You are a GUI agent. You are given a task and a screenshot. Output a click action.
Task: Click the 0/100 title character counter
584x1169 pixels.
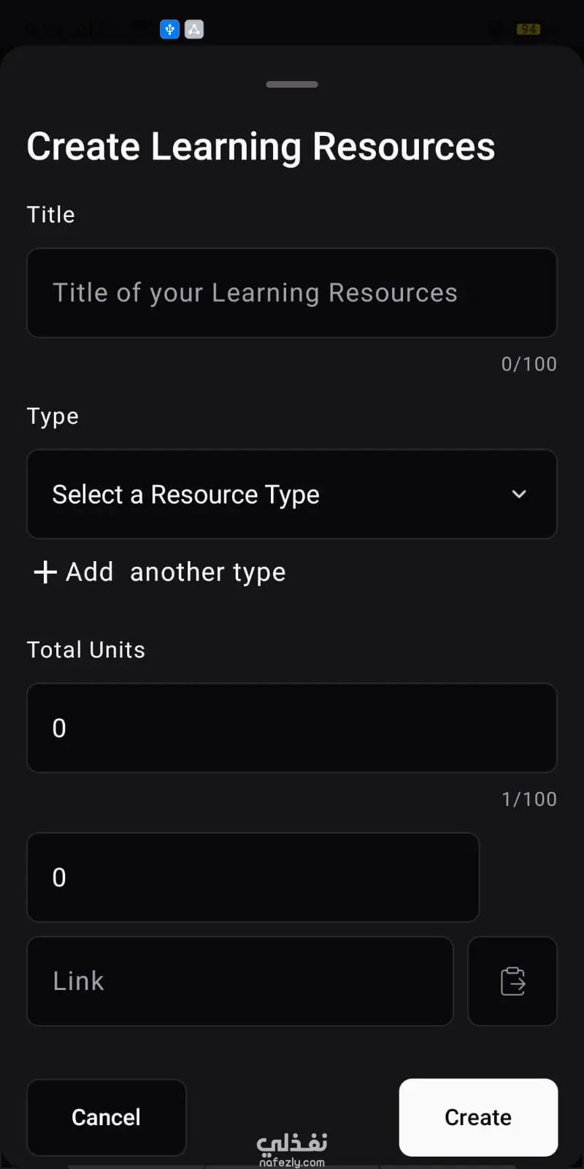pos(529,364)
